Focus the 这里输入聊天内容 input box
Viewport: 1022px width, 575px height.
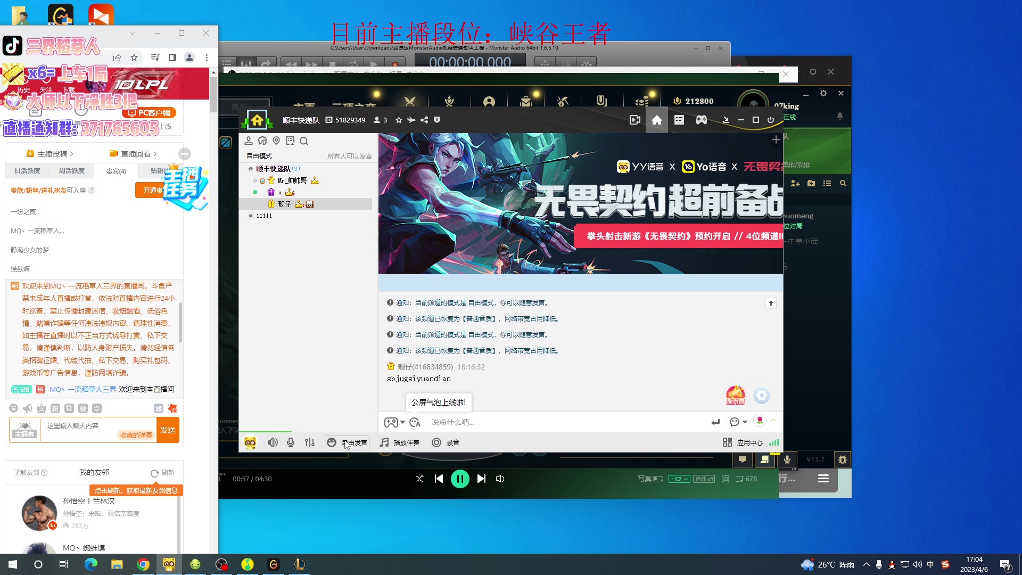[98, 430]
